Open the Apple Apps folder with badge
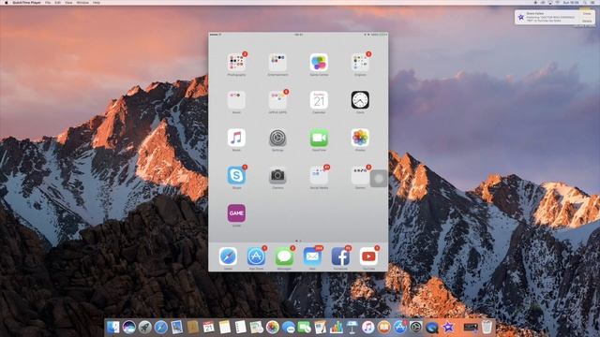The image size is (600, 337). click(277, 100)
